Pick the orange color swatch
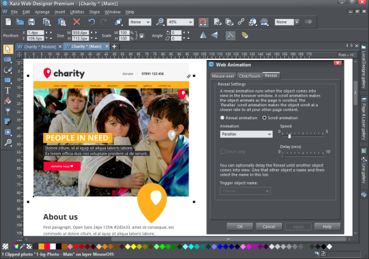Screen dimensions: 369x259 41,246
